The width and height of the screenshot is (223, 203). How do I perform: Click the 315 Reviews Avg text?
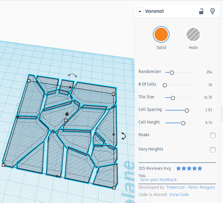155,168
